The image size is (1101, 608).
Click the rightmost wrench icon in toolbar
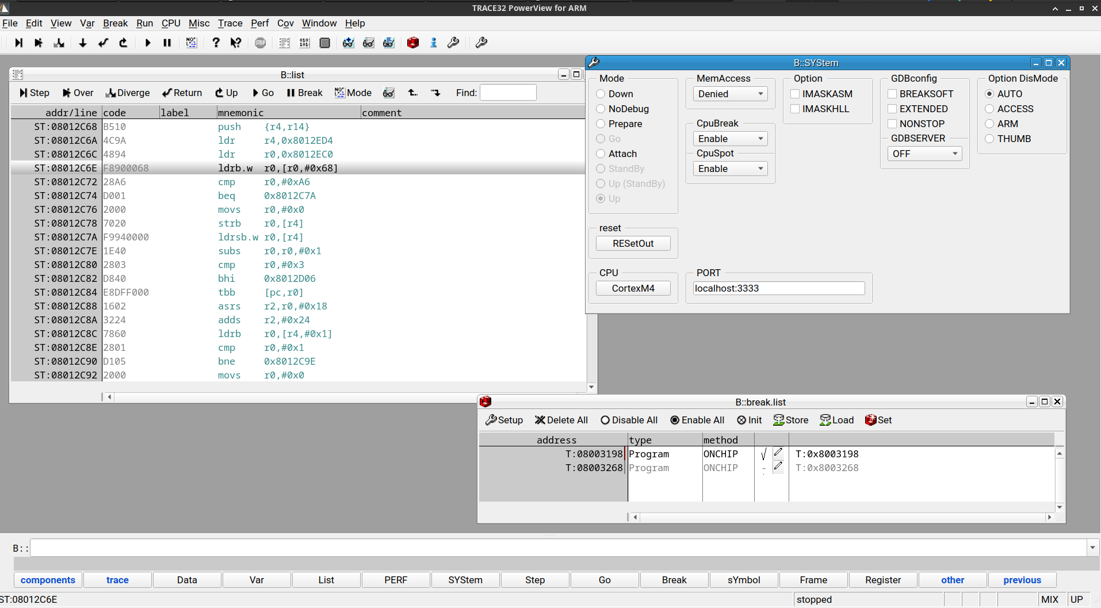click(481, 43)
